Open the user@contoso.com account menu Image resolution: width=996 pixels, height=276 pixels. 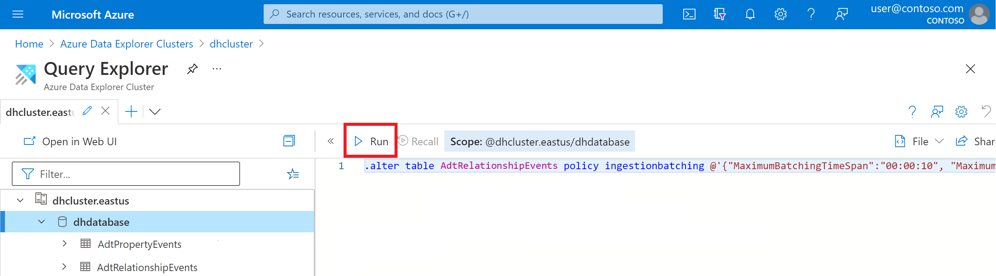(x=917, y=14)
